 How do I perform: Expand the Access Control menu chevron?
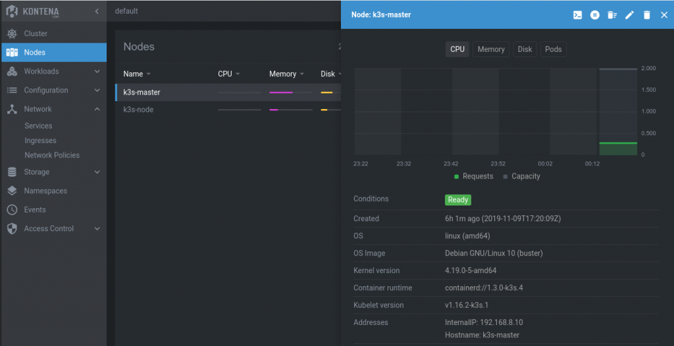click(x=97, y=229)
